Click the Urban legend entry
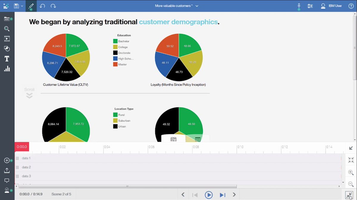Viewport: 357px width, 200px height. click(x=120, y=127)
